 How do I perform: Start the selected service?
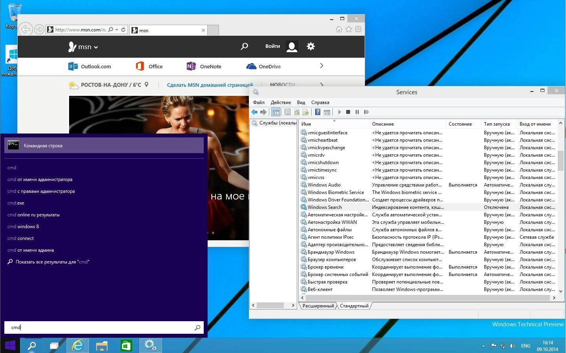[340, 112]
